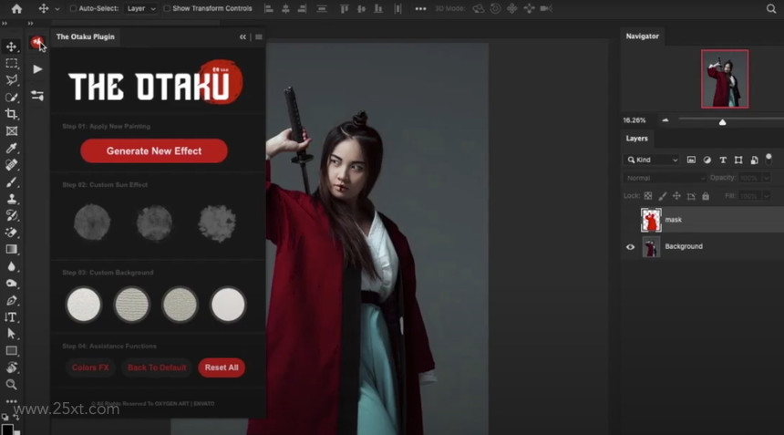Open the Move tool preset dropdown arrow

point(57,9)
